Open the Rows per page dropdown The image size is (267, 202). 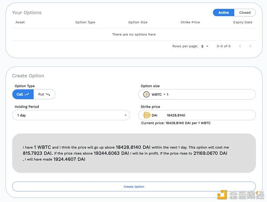205,46
